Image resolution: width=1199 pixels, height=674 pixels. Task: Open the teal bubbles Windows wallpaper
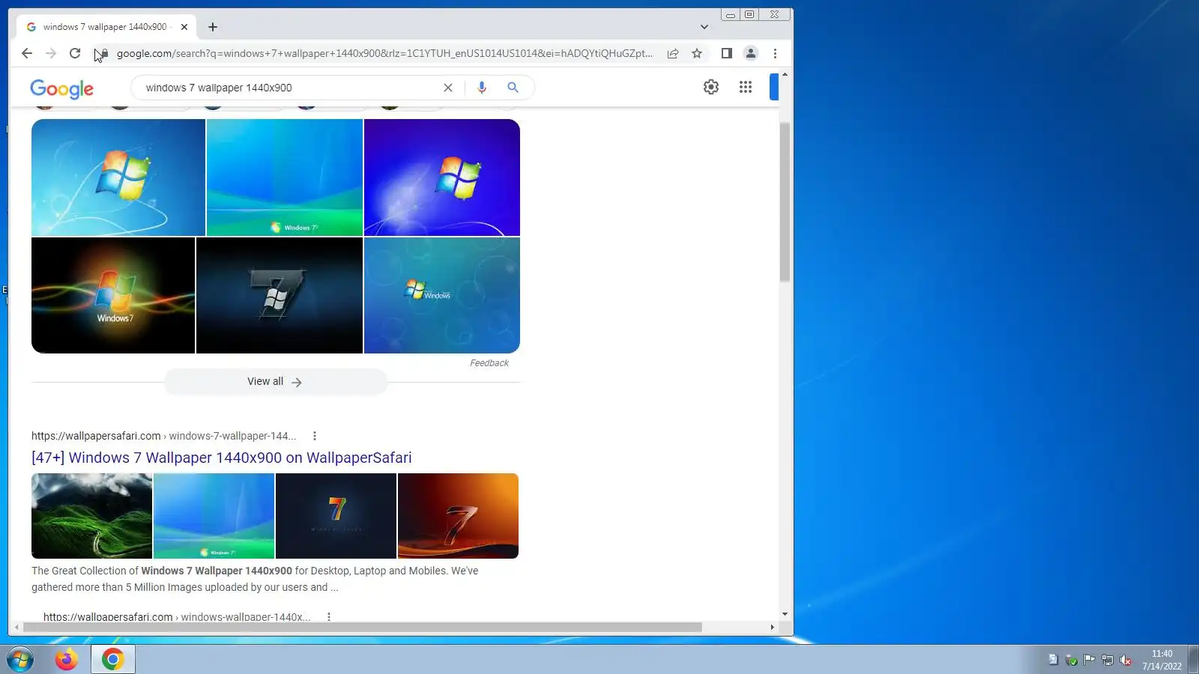point(442,295)
